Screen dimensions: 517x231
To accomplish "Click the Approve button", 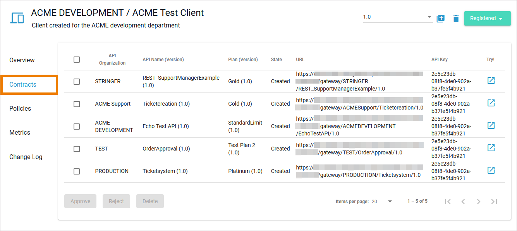I will click(80, 201).
